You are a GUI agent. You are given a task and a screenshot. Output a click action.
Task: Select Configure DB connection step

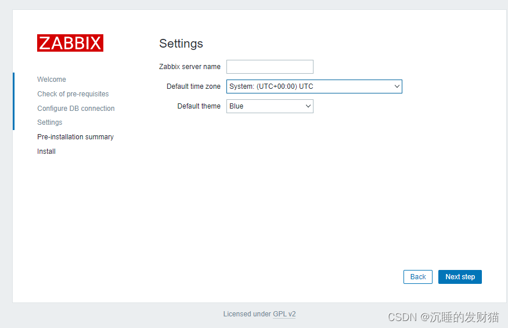[76, 108]
